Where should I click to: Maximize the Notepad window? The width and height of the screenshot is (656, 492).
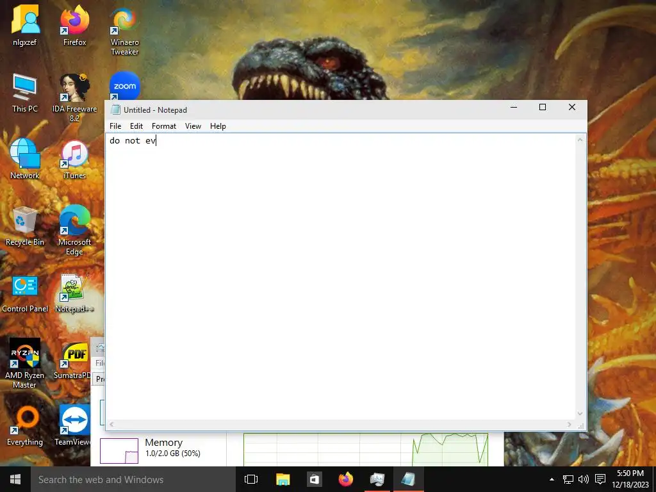click(x=543, y=108)
